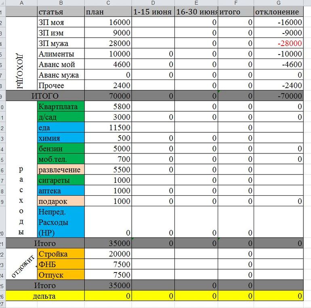
Task: Select column C header
Action: [x=108, y=3]
